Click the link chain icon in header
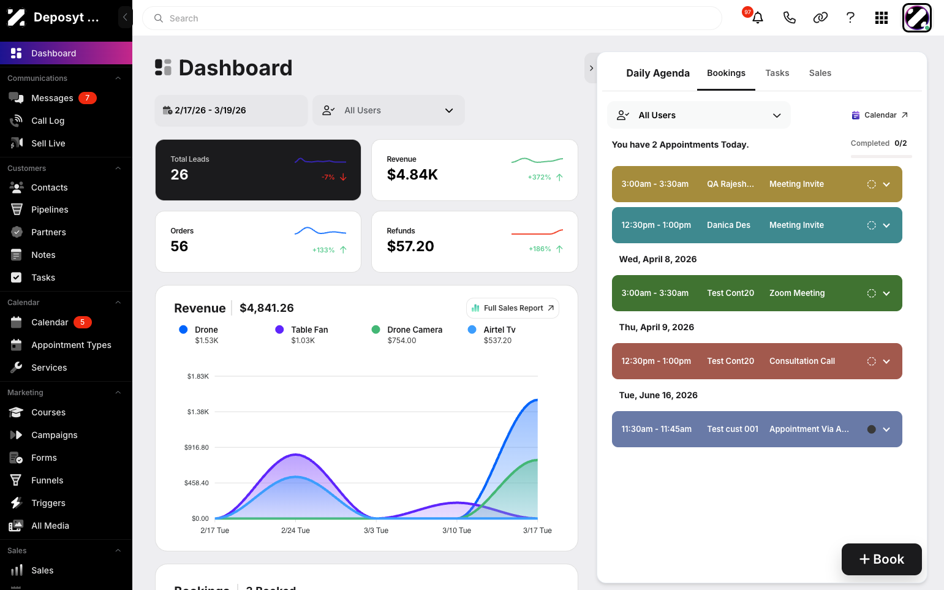Viewport: 944px width, 590px height. tap(820, 18)
